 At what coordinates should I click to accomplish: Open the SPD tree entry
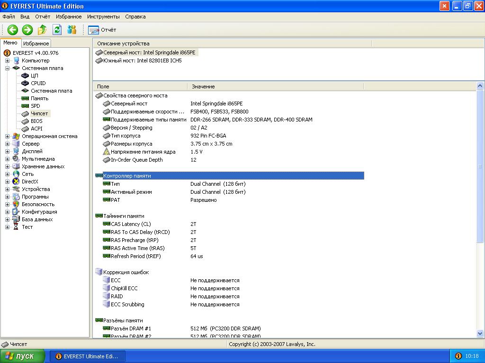(36, 106)
